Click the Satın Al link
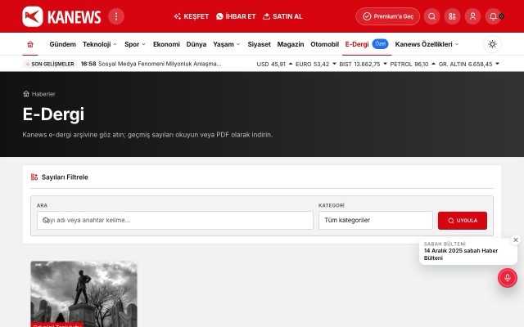Image resolution: width=524 pixels, height=327 pixels. click(282, 16)
